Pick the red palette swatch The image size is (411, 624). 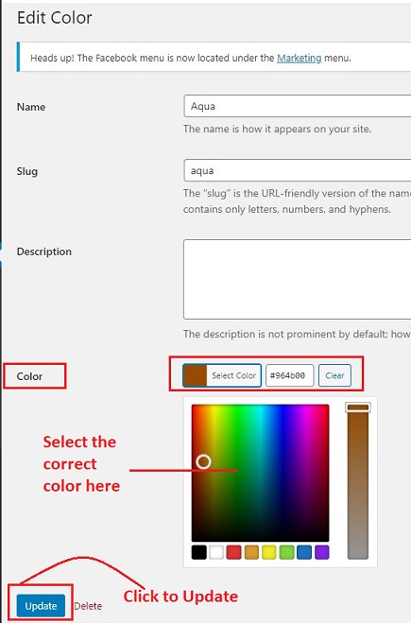[234, 552]
